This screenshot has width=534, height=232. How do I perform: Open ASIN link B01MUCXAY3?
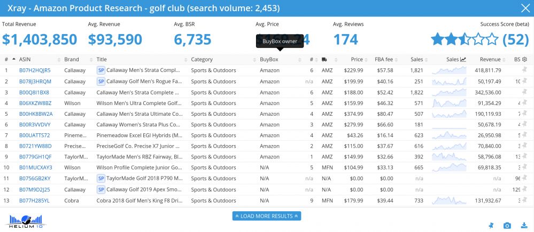(x=36, y=167)
